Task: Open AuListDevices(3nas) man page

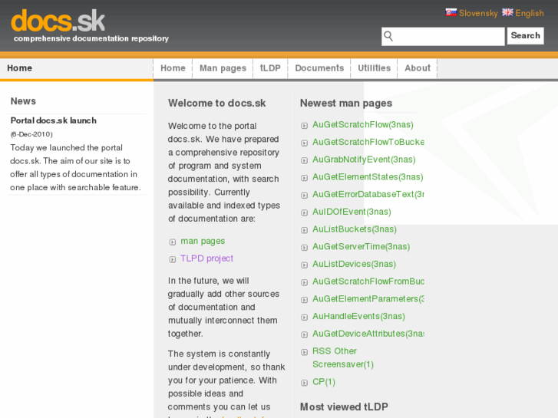Action: point(354,264)
